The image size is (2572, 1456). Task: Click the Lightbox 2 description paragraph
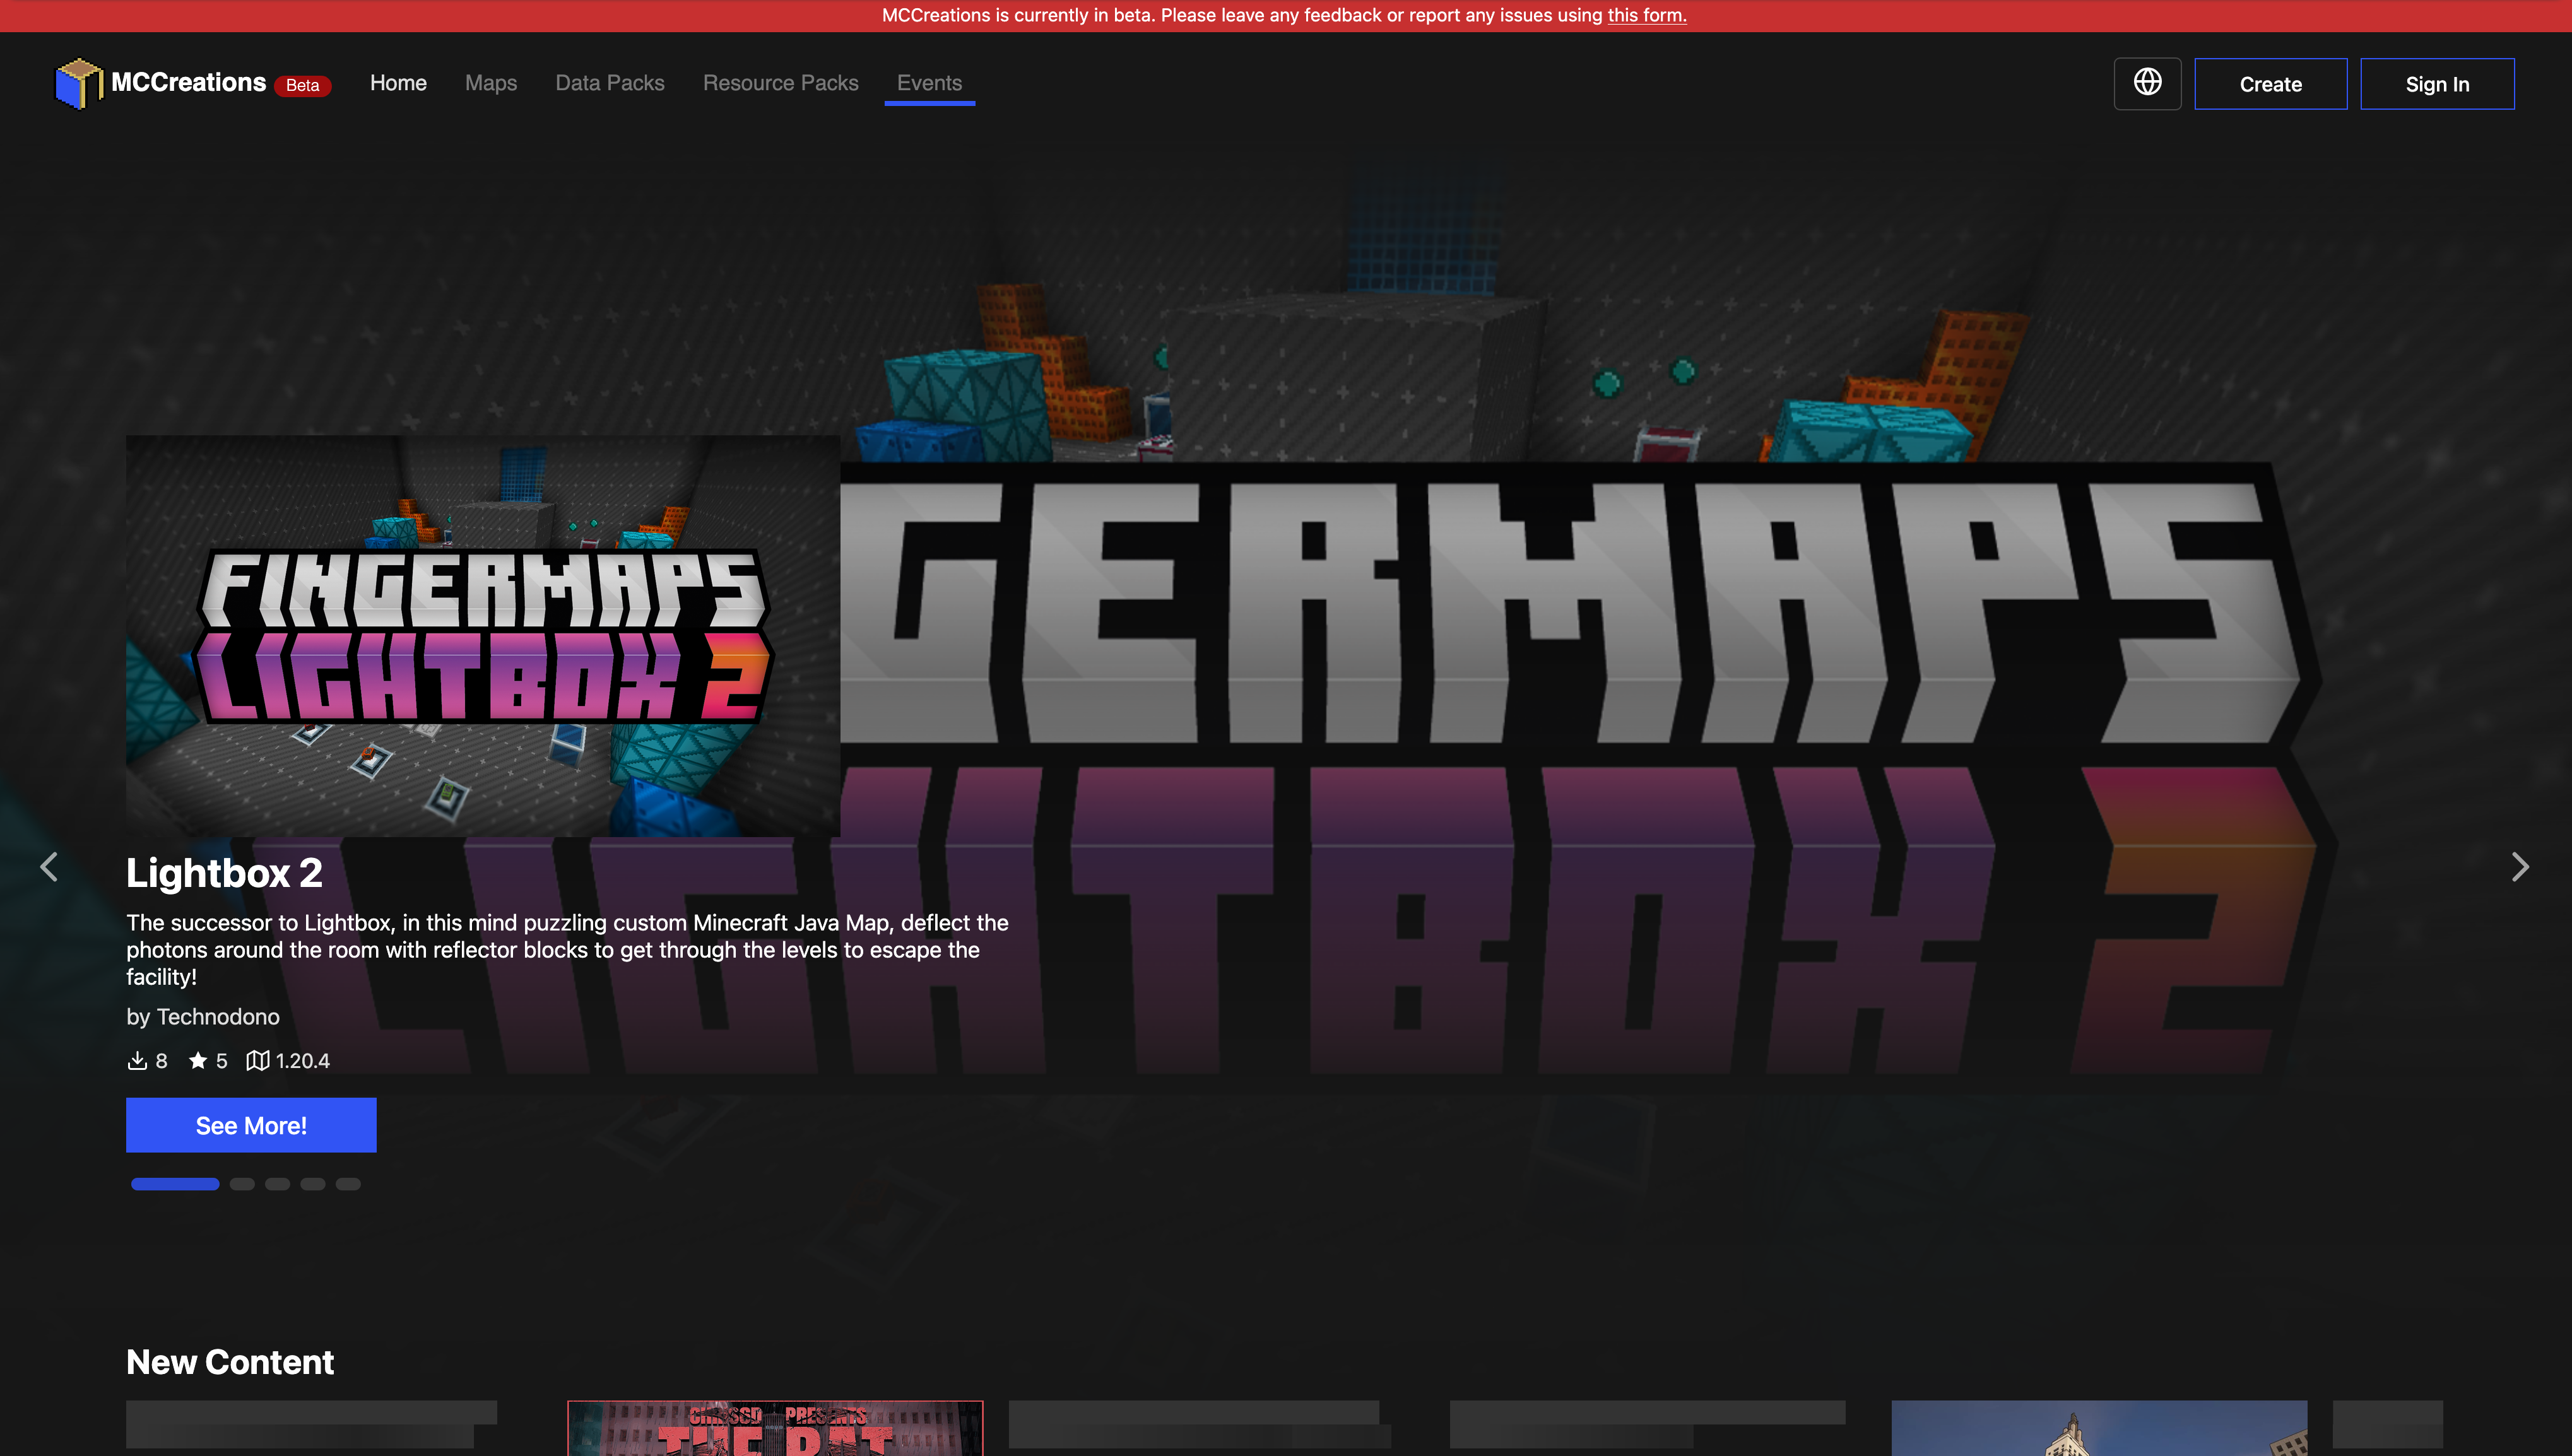567,950
